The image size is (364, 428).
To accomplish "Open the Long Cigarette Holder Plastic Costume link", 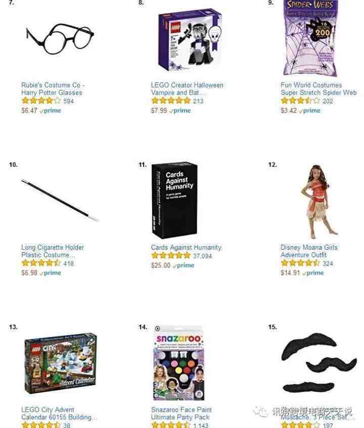I will 53,251.
